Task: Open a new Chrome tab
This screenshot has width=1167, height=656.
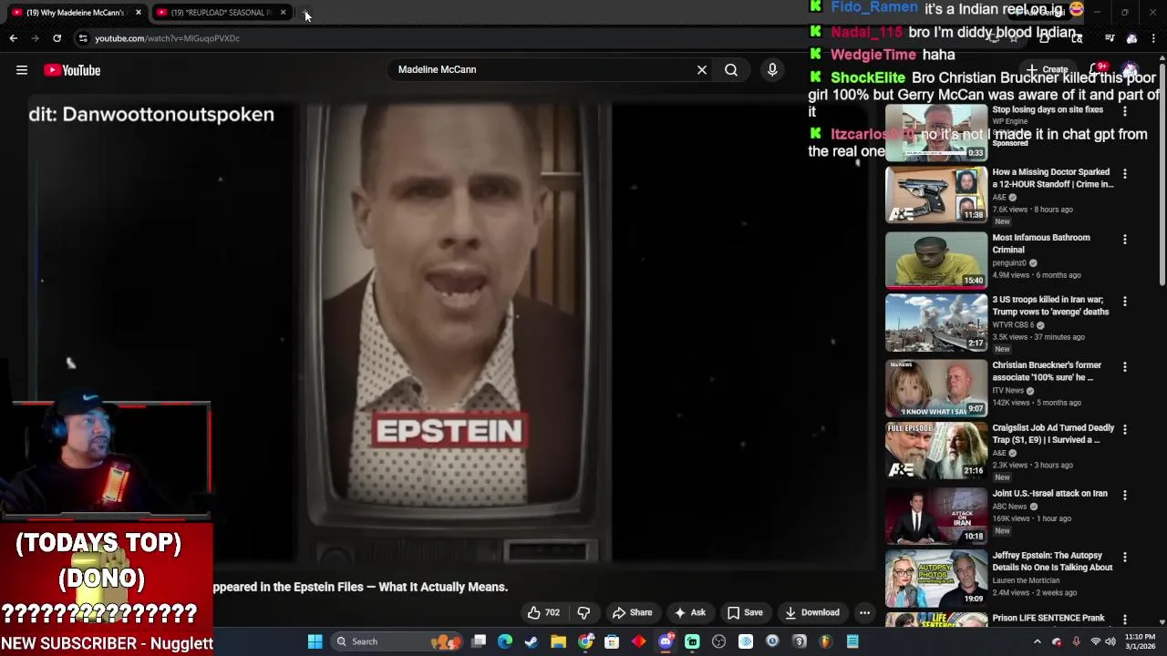Action: point(306,13)
